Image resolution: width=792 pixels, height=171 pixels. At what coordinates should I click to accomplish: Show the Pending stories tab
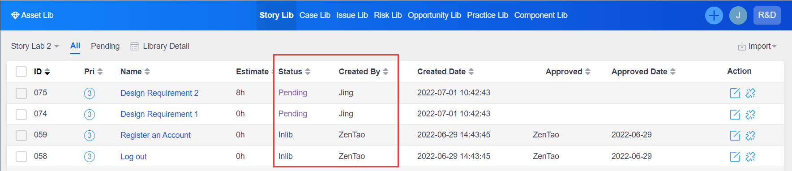[x=105, y=46]
